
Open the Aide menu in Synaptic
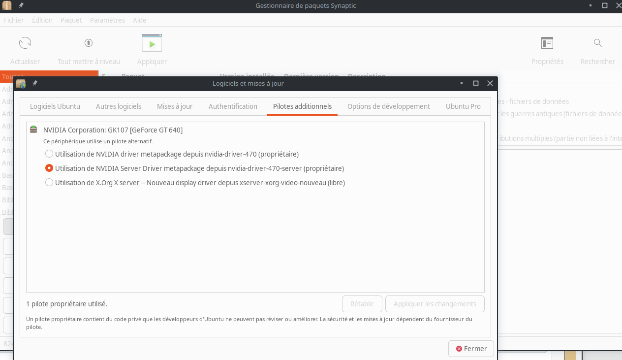tap(140, 20)
